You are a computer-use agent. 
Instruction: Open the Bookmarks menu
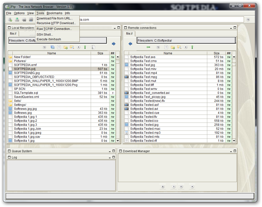pos(54,13)
